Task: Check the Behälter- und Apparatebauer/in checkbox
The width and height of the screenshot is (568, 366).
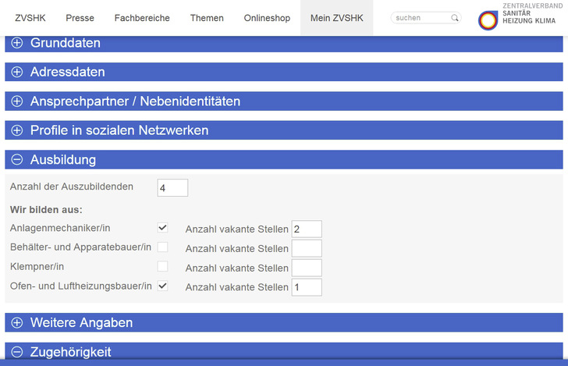Action: 162,247
